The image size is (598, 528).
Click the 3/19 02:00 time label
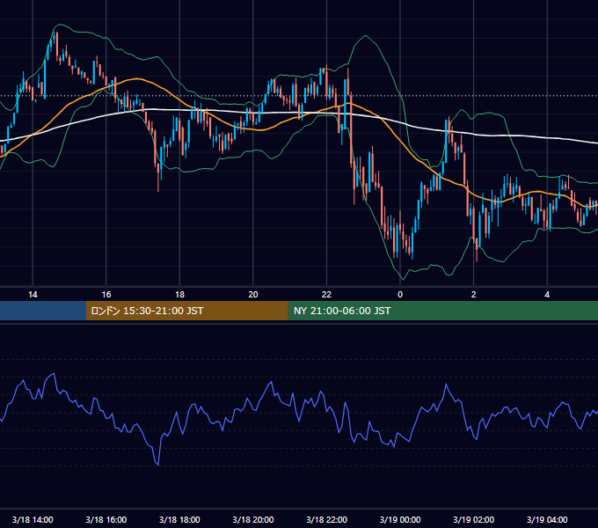pyautogui.click(x=474, y=519)
